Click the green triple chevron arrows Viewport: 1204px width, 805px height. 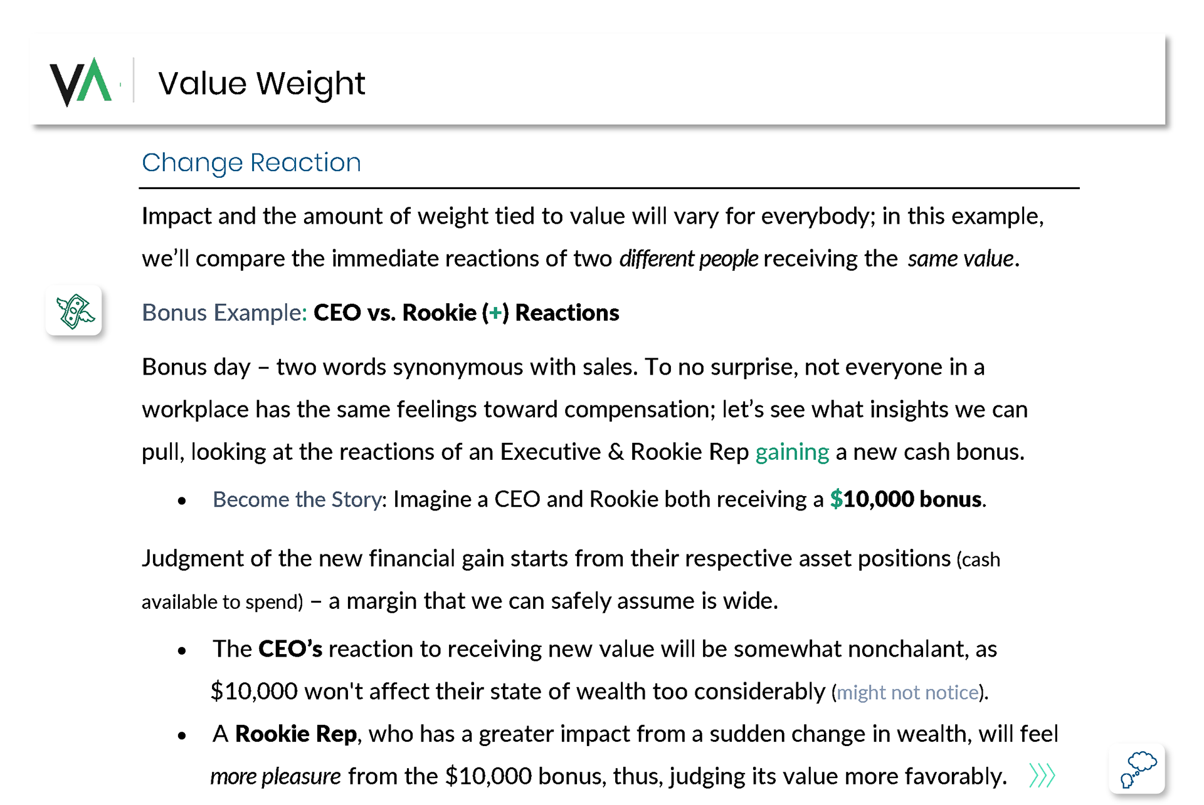pos(1042,776)
